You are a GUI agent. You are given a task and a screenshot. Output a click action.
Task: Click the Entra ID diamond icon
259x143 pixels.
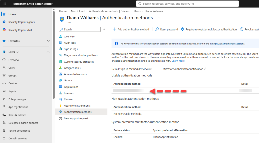pyautogui.click(x=4, y=52)
